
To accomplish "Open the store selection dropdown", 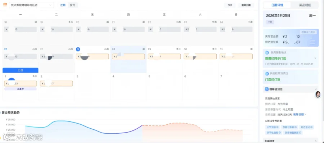I will pyautogui.click(x=31, y=5).
